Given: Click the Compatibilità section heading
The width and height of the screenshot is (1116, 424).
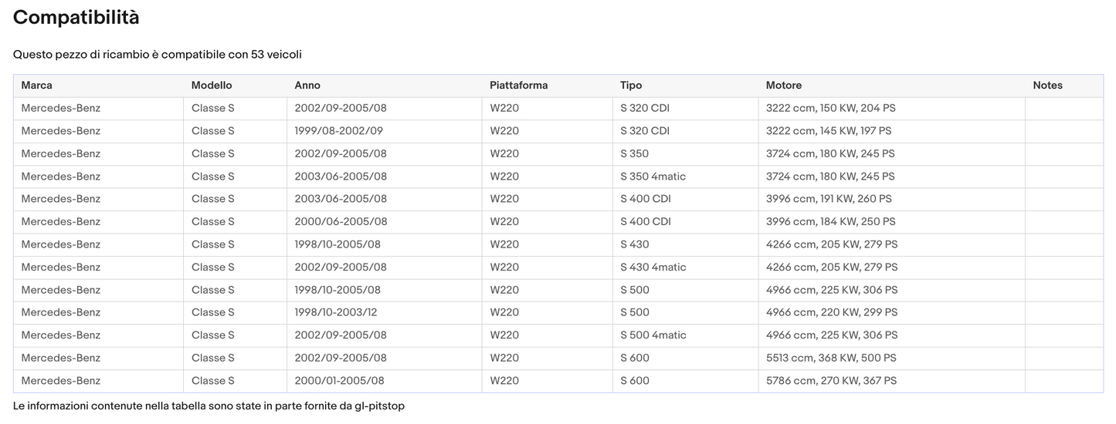Looking at the screenshot, I should (76, 18).
